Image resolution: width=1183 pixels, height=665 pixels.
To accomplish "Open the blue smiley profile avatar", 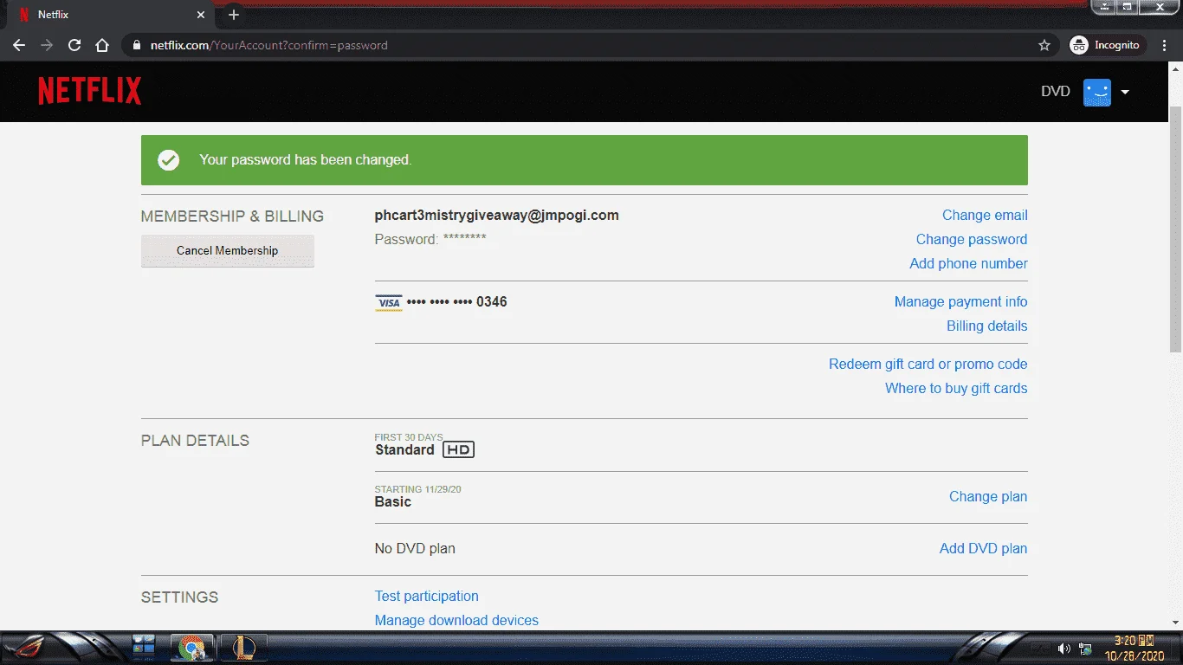I will [x=1096, y=92].
